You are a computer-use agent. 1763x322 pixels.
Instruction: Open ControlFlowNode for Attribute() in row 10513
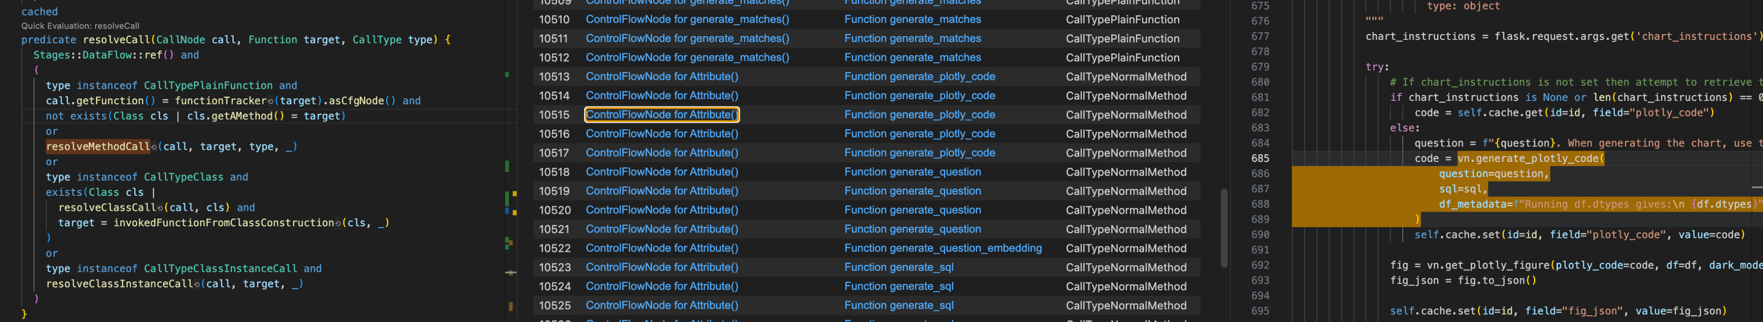tap(662, 77)
